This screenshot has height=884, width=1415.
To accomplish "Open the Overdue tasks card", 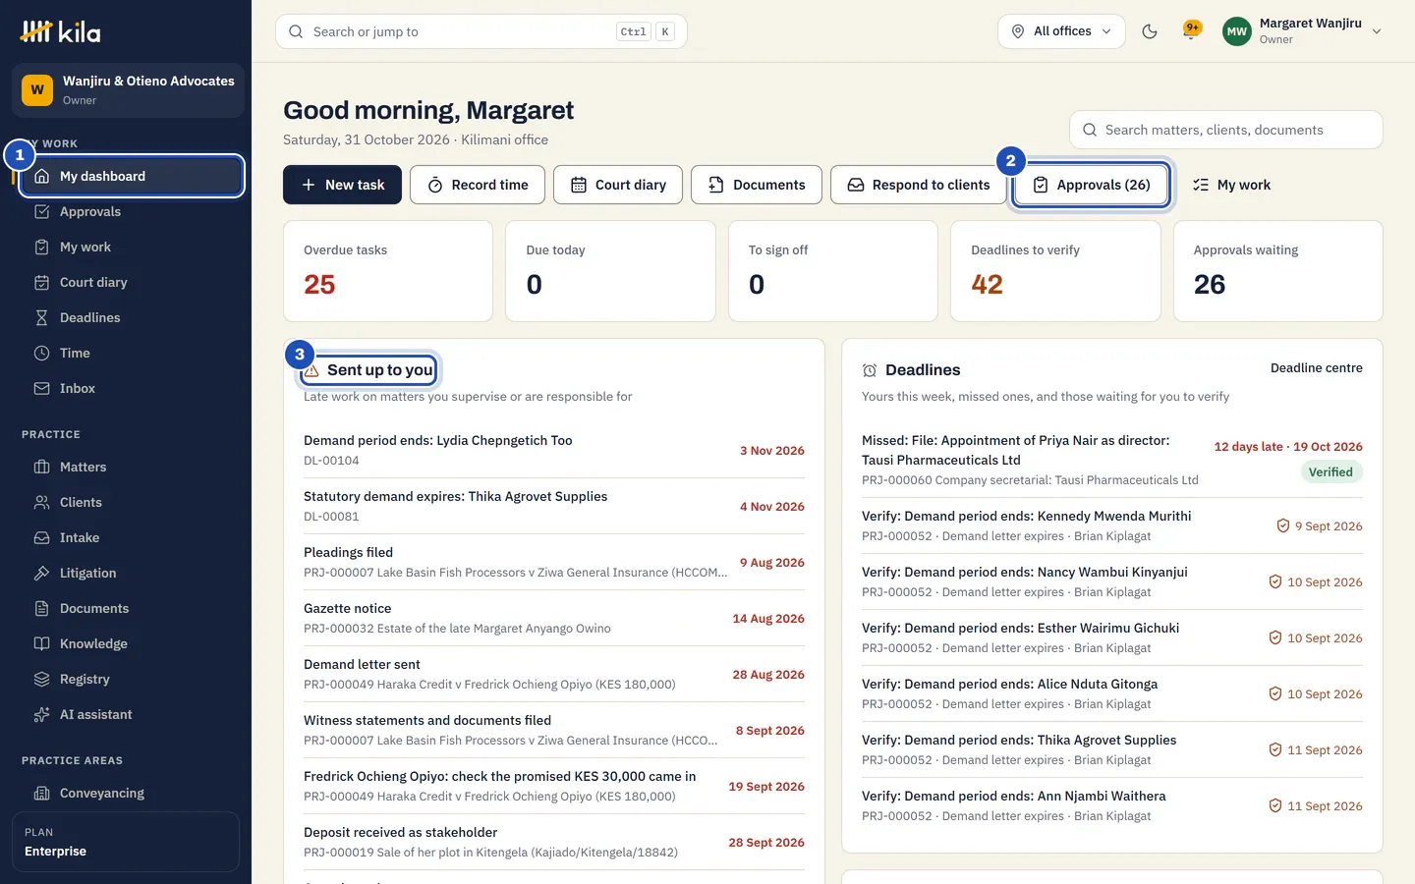I will click(x=388, y=271).
